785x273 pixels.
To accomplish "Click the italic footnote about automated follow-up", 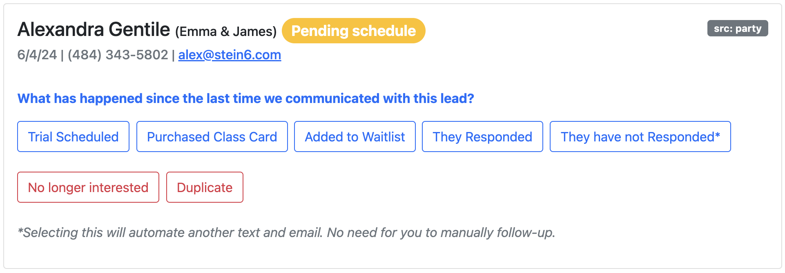I will [286, 233].
